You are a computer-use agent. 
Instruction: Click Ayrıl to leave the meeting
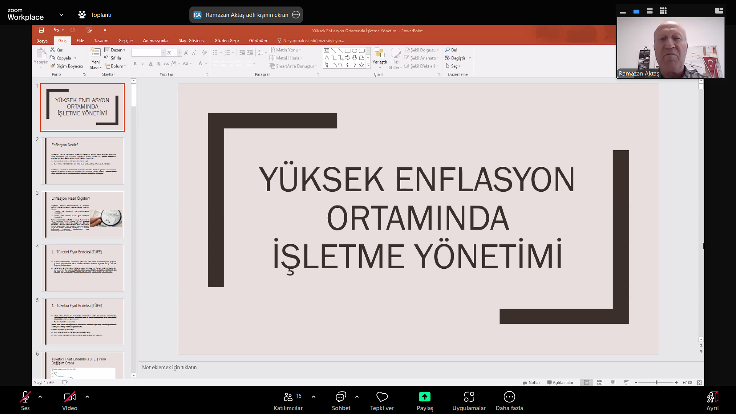(x=712, y=401)
